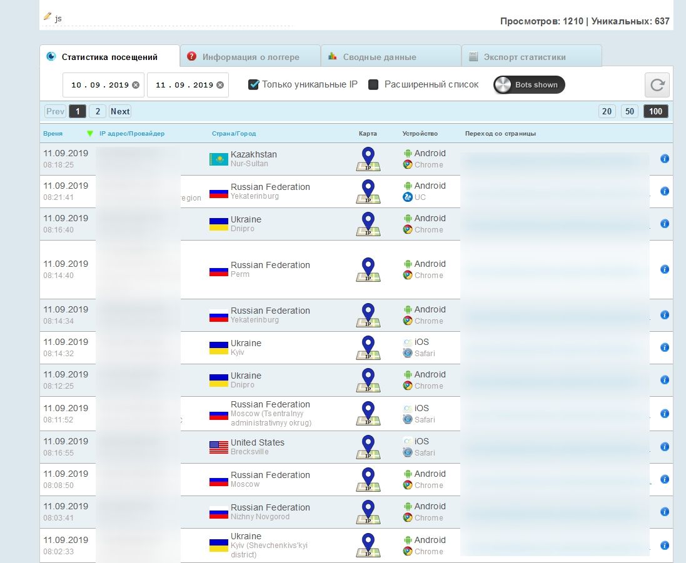686x563 pixels.
Task: Click info icon for the 08:18:25 visit
Action: [665, 159]
